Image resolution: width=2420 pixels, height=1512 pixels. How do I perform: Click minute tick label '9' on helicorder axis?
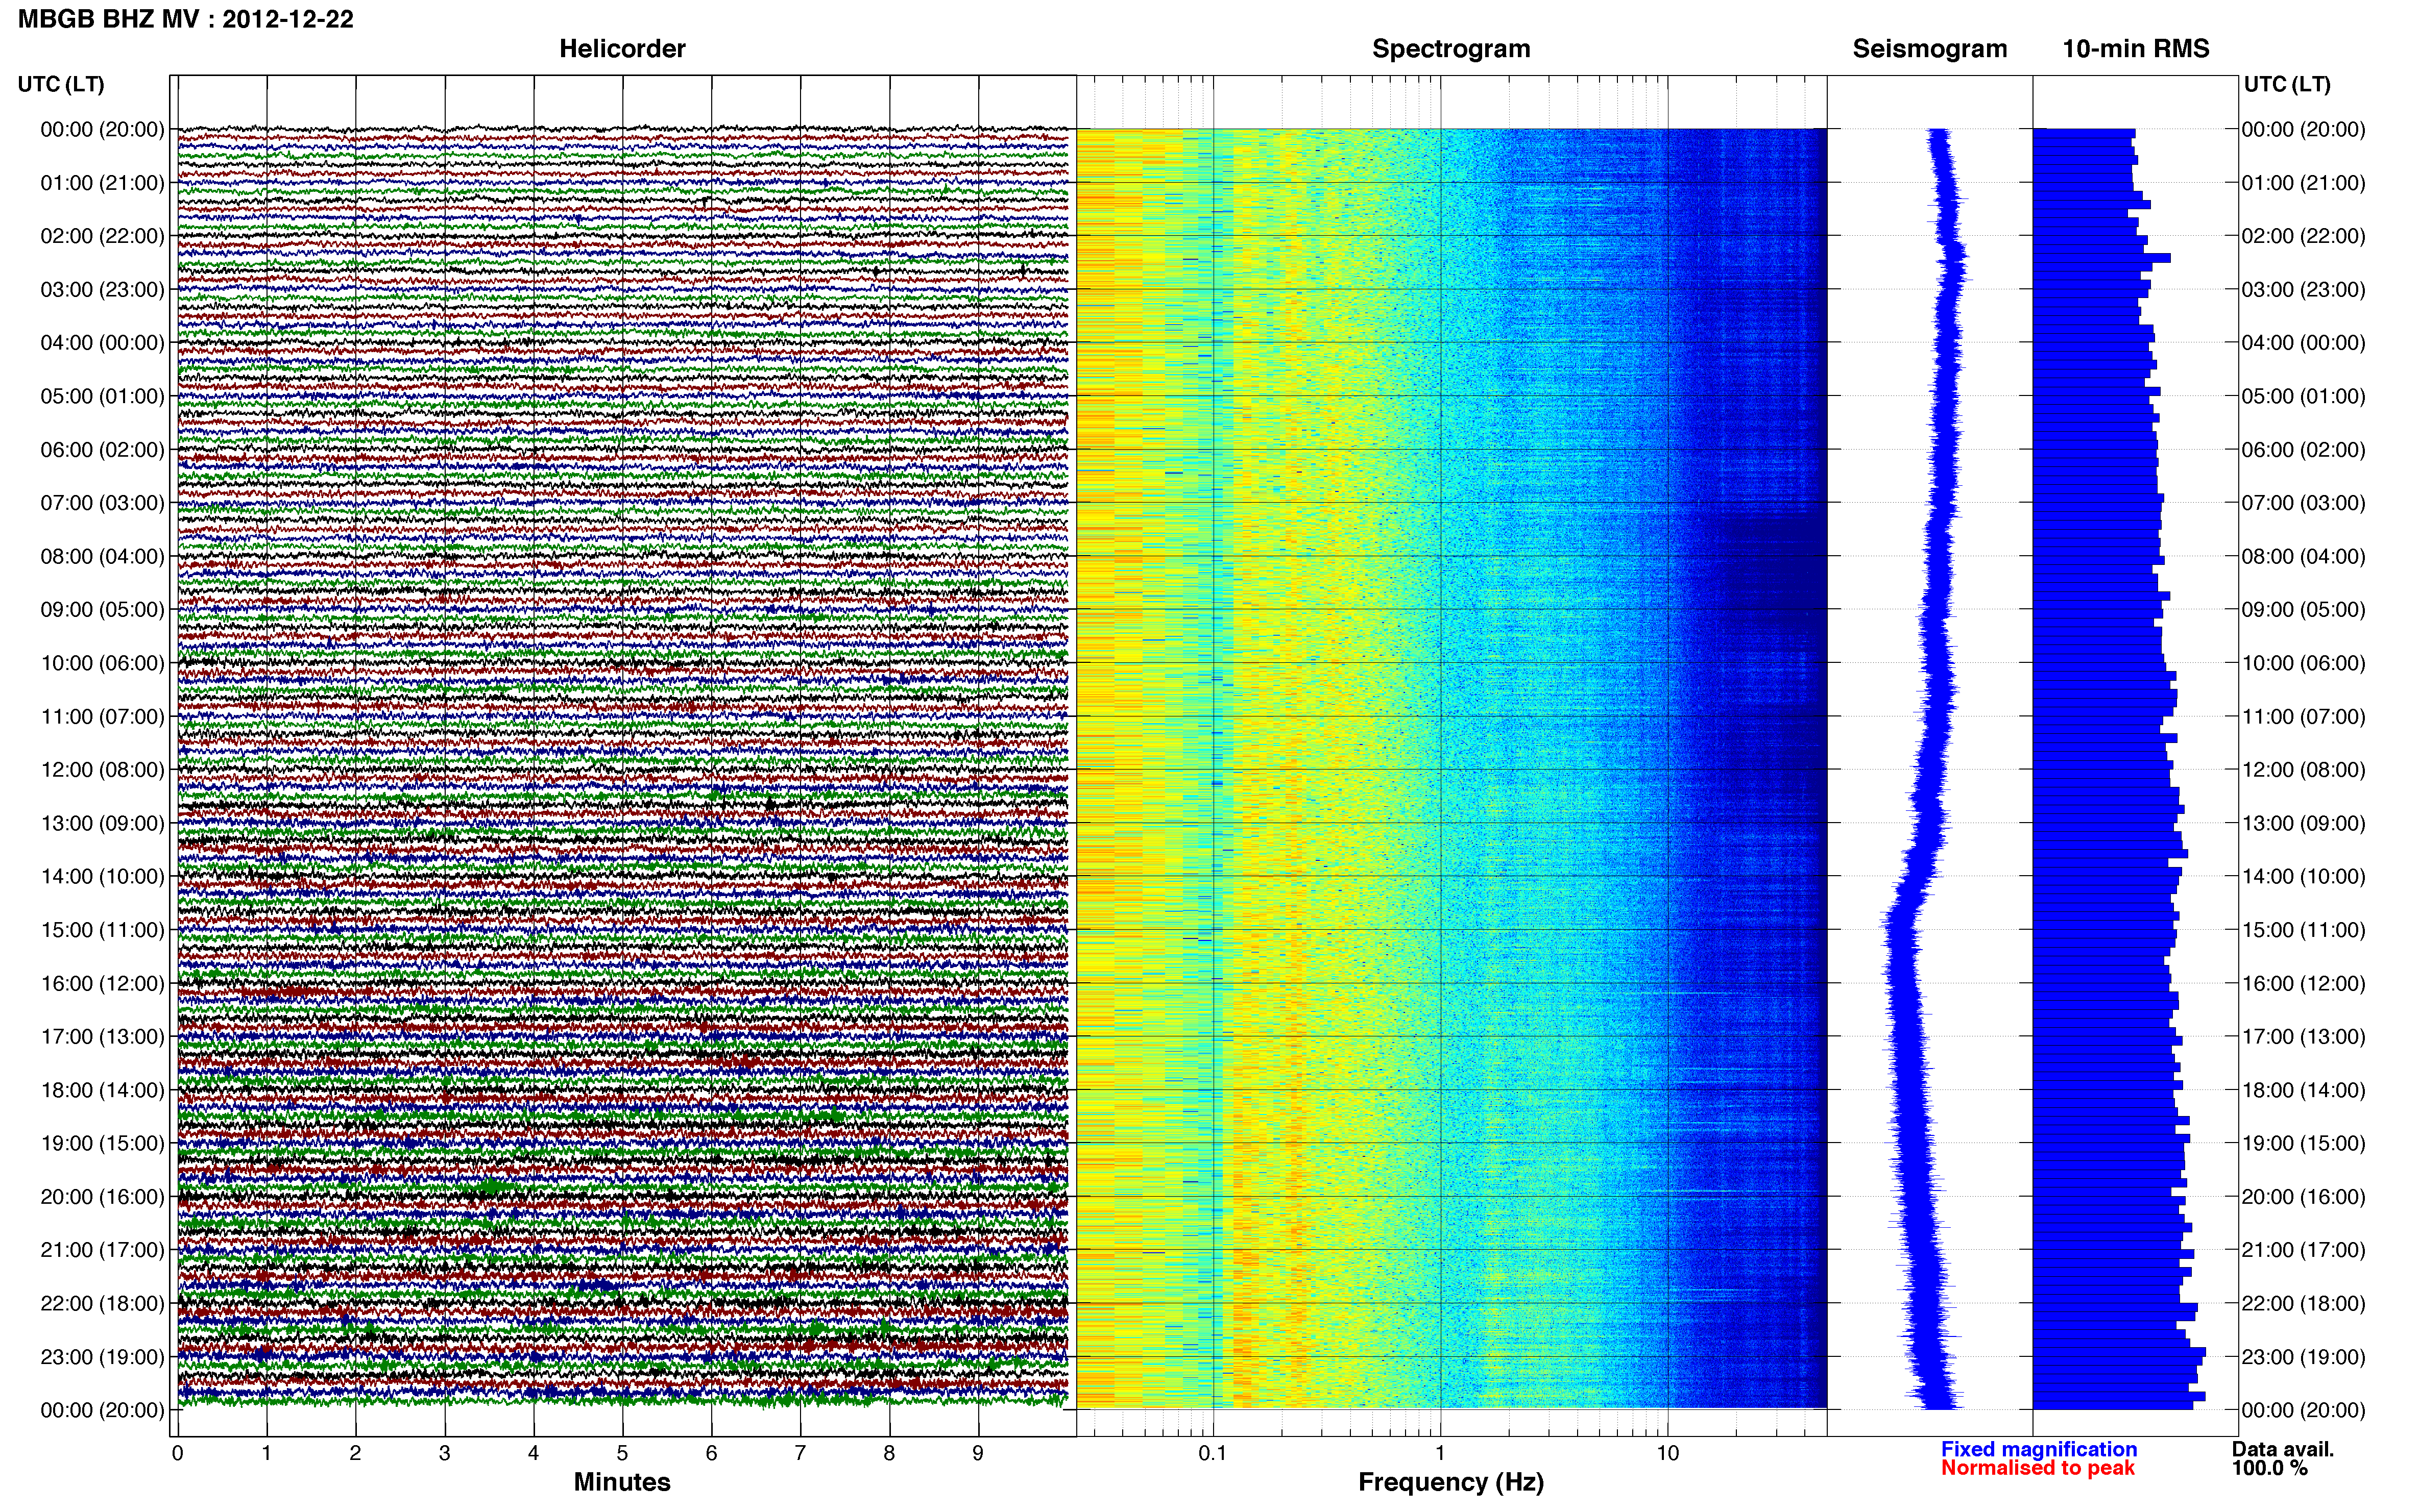tap(978, 1454)
